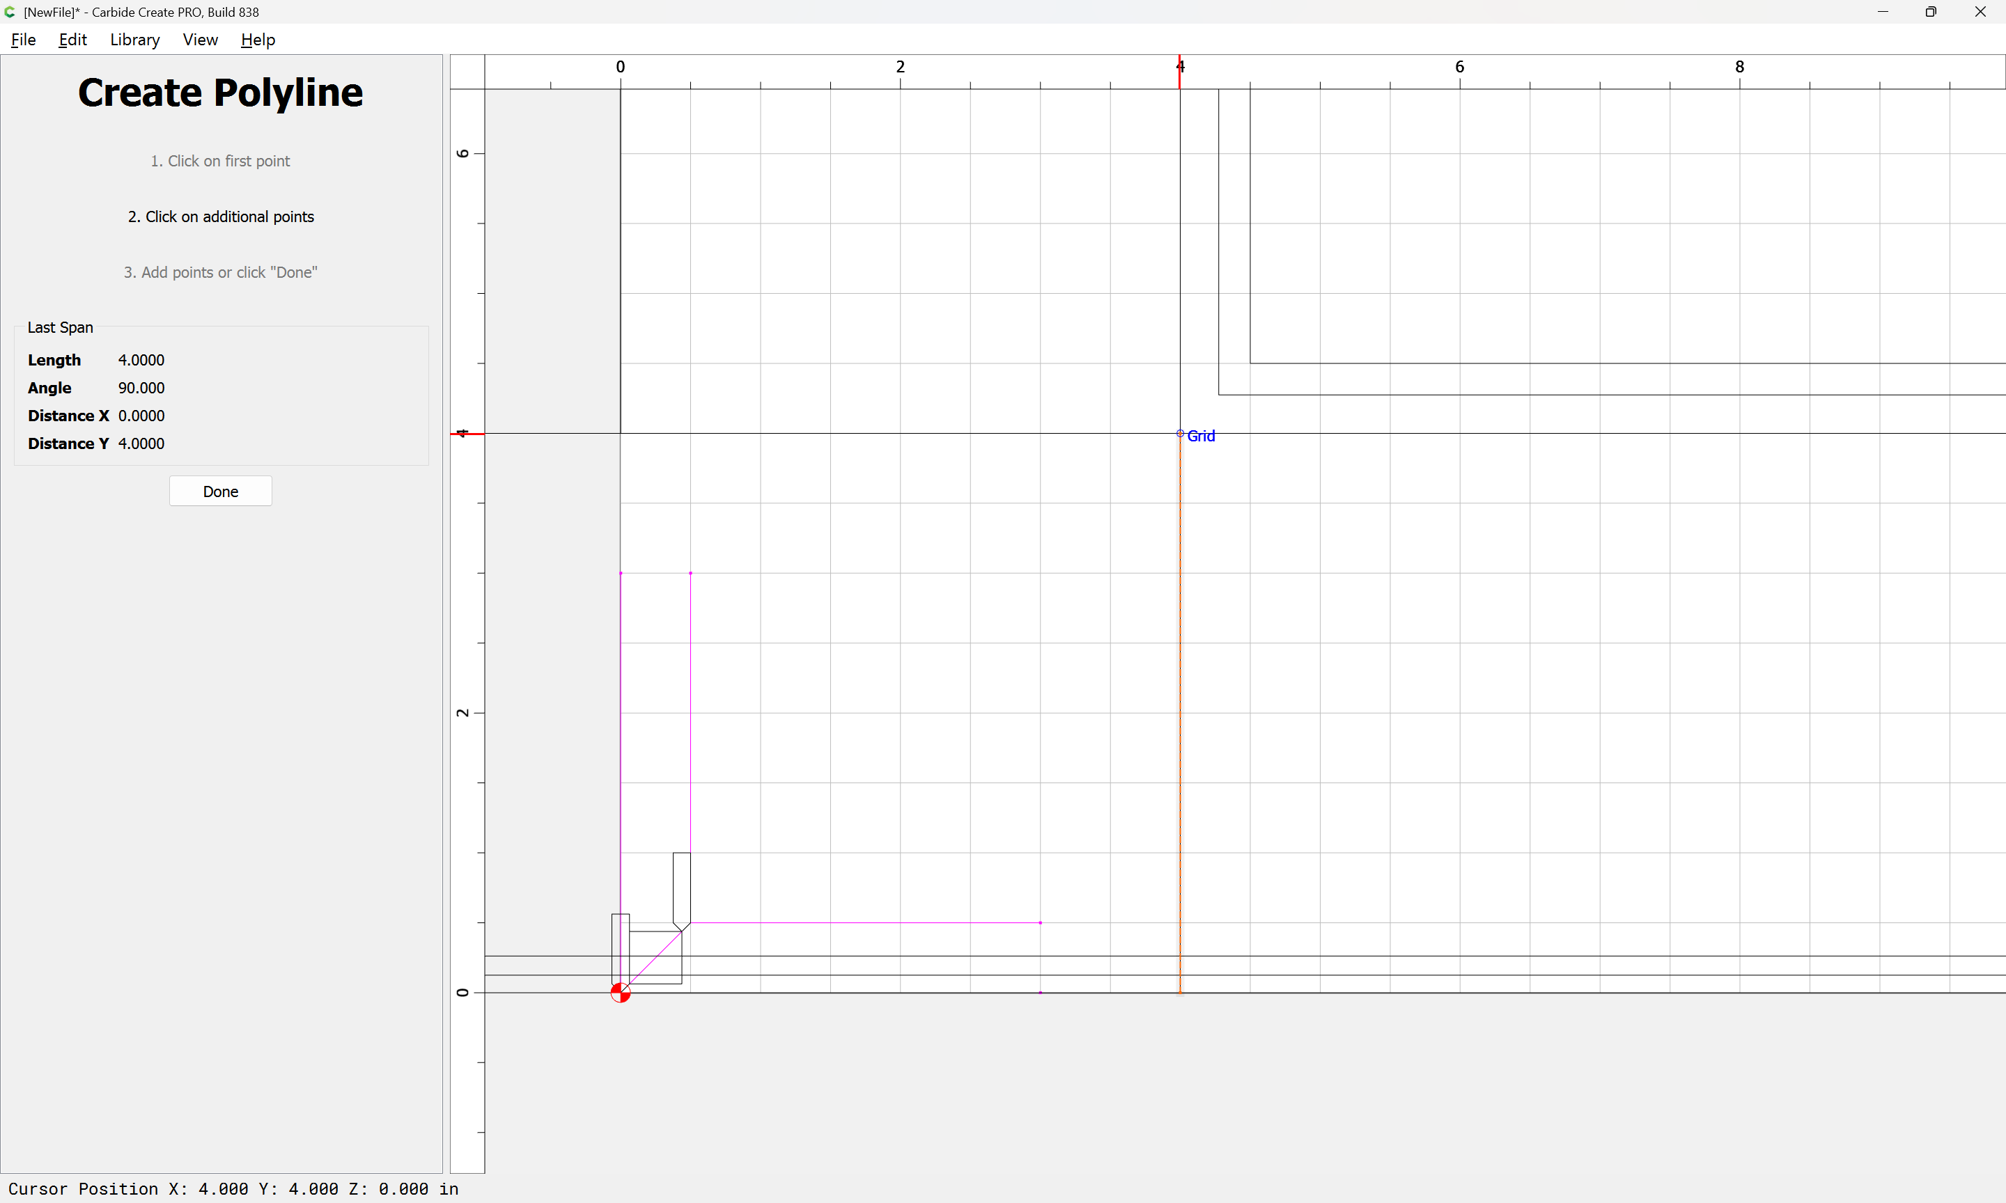
Task: Open the Library menu
Action: point(134,40)
